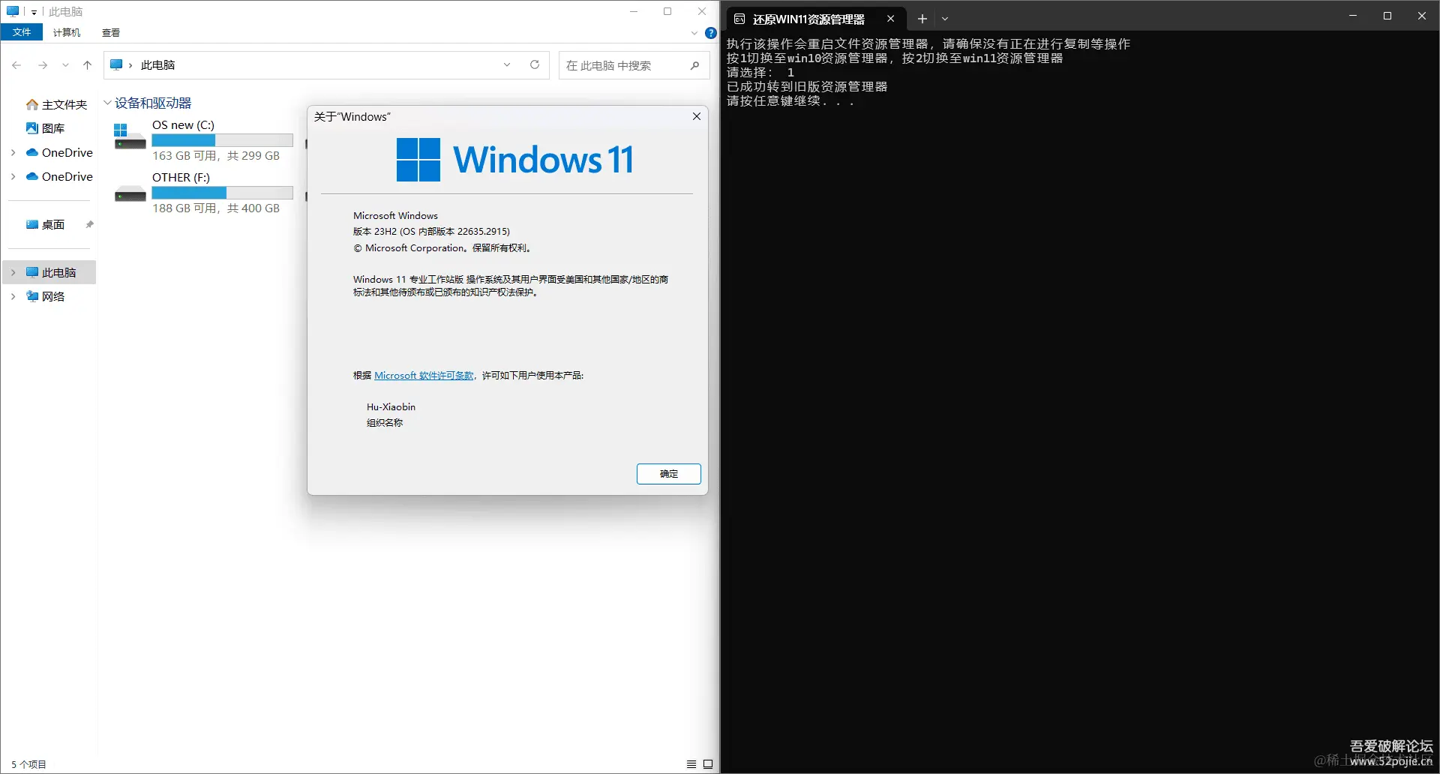Click the 版本 23H2 version text
This screenshot has width=1440, height=774.
431,232
